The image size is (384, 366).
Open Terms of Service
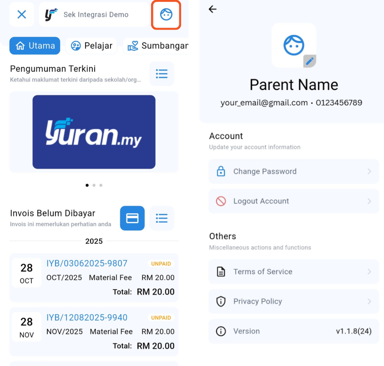point(293,271)
